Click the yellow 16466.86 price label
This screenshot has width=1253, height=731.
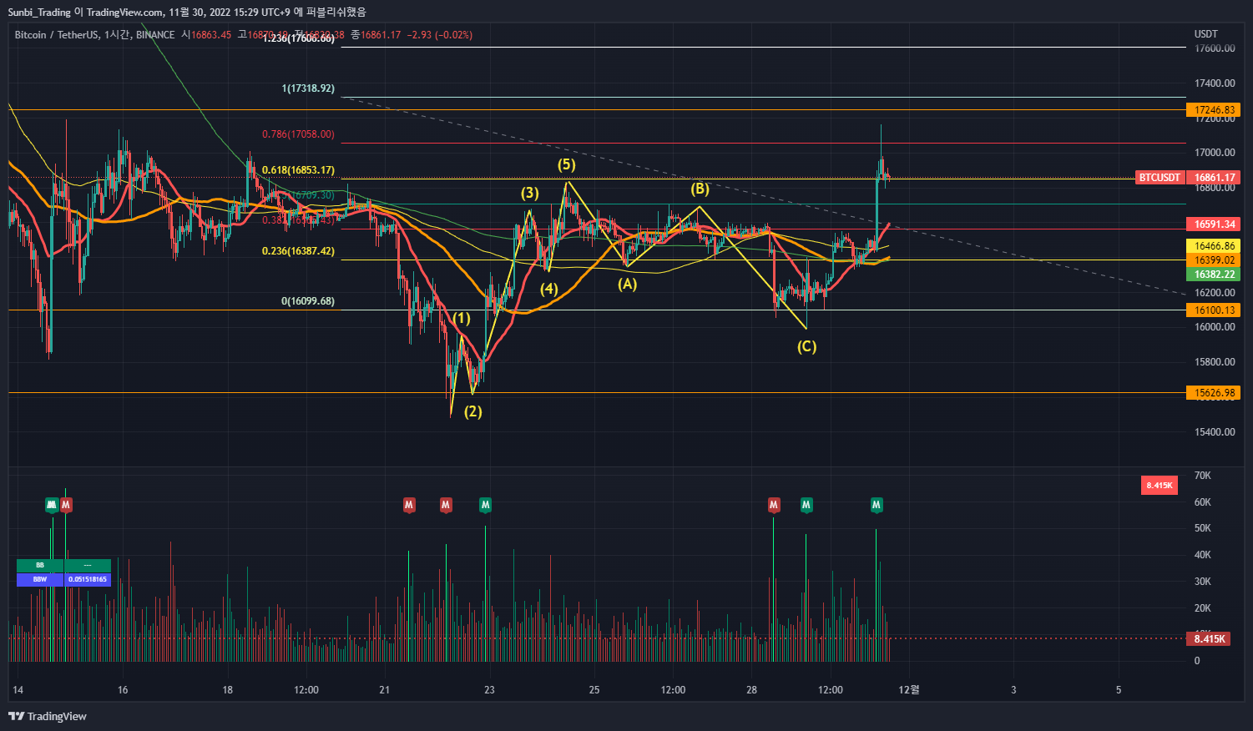[x=1215, y=246]
